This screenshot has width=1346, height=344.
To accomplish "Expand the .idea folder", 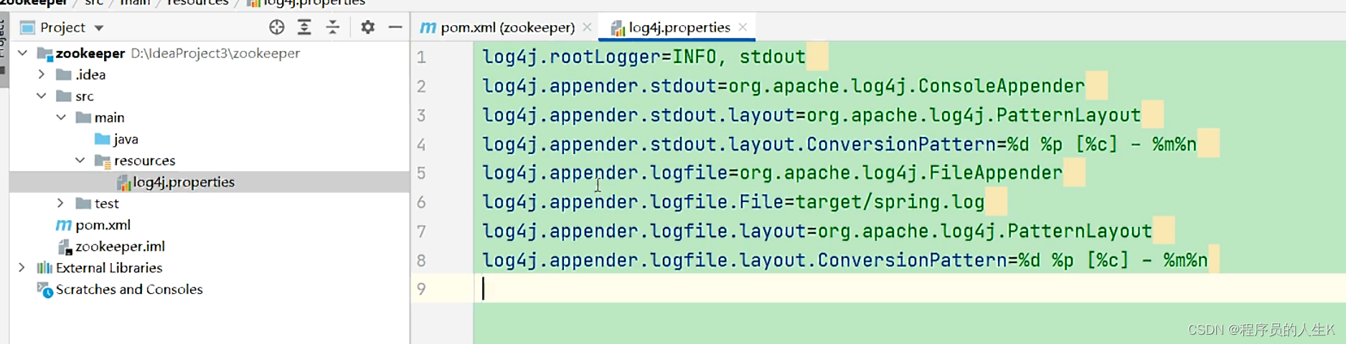I will [x=42, y=75].
